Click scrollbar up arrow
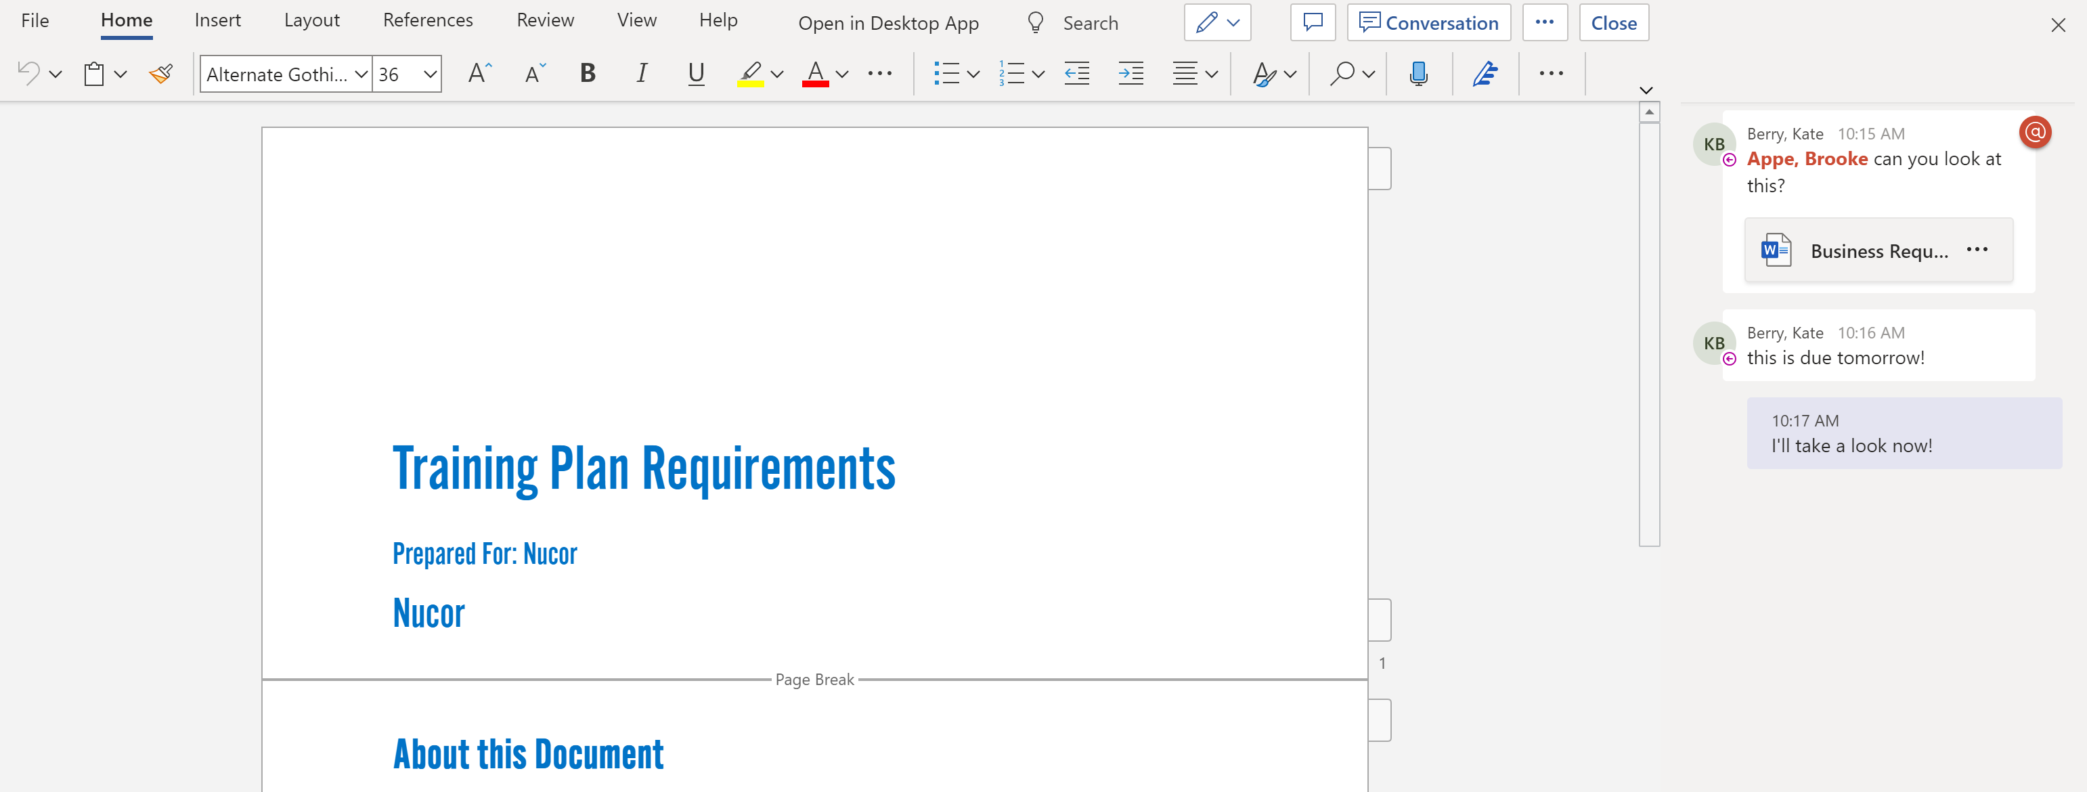 1649,112
